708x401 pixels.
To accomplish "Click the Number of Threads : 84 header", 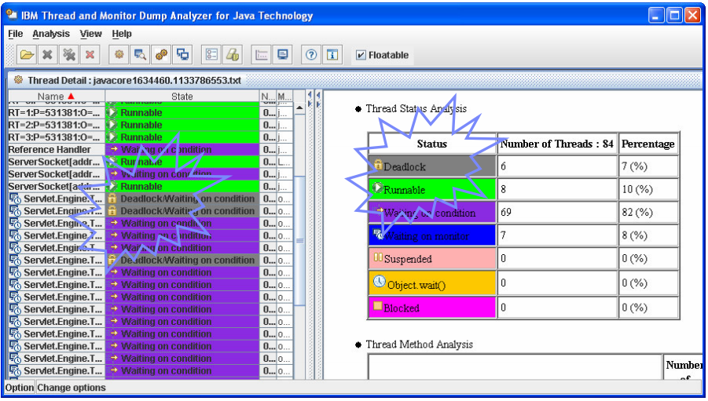I will point(557,144).
